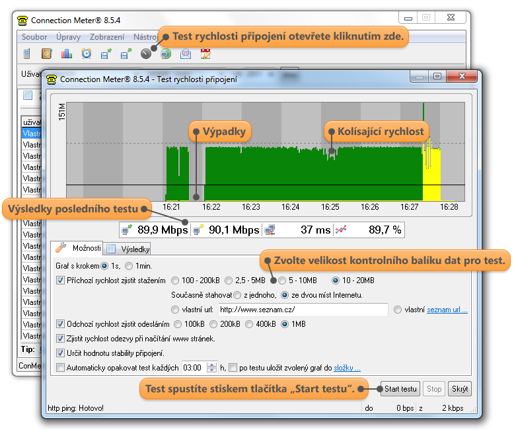Click the repeat interval spinner arrows

(212, 368)
